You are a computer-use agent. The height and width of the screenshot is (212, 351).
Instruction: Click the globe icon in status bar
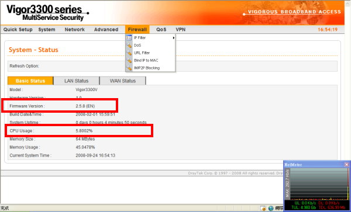point(271,208)
